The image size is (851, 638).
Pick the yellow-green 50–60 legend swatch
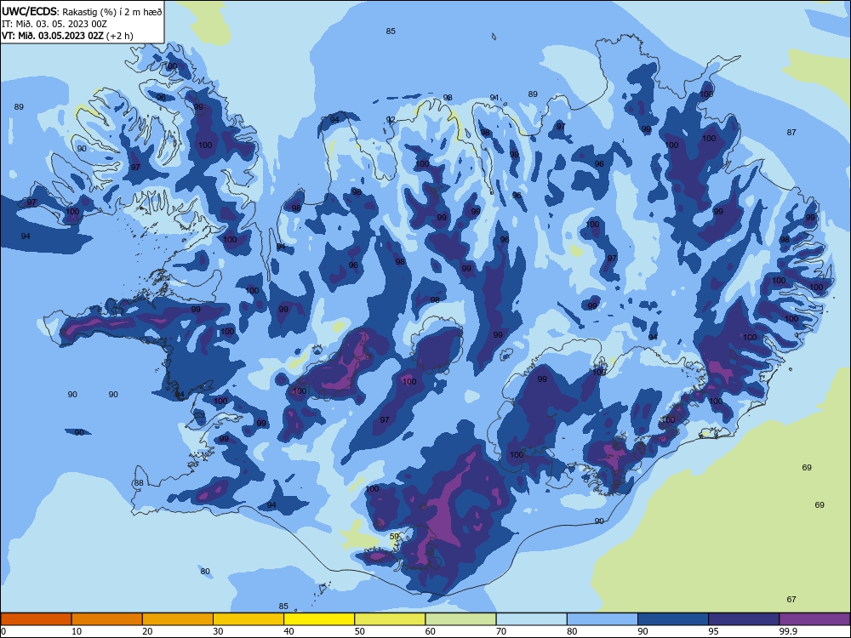[390, 619]
